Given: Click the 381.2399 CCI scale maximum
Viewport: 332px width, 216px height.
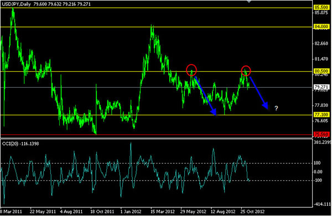Looking at the screenshot, I should point(322,142).
